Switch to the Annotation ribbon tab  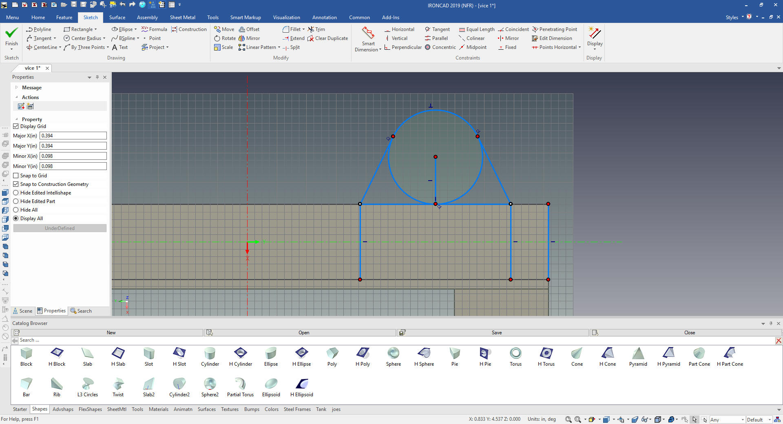coord(324,18)
